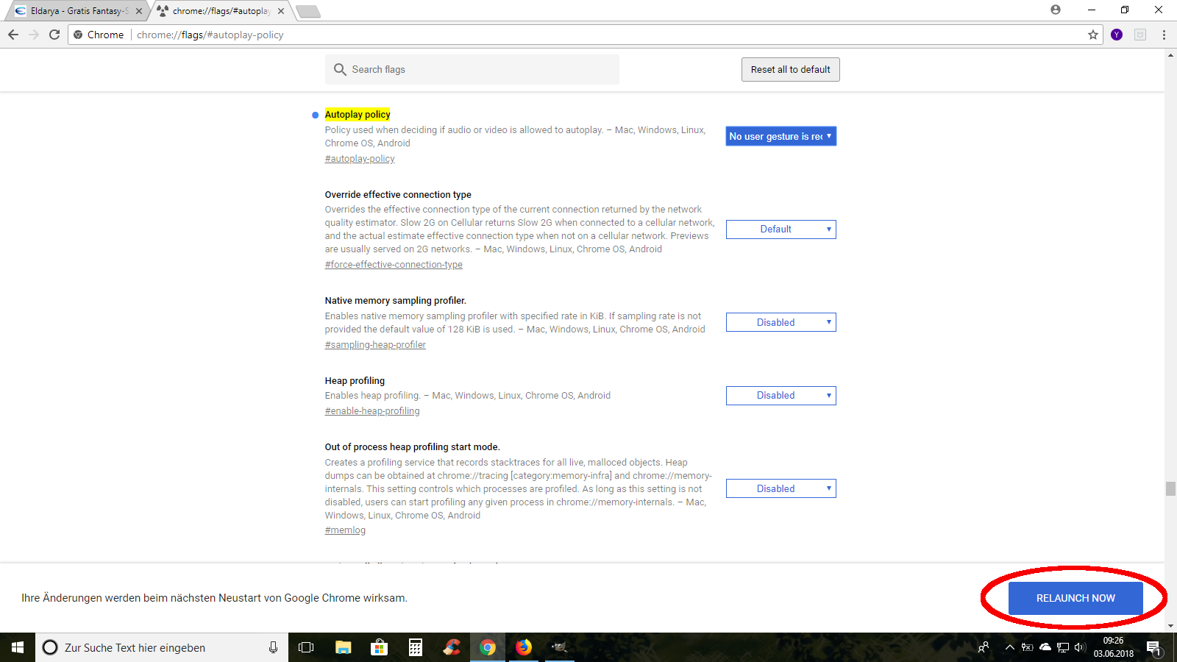Image resolution: width=1177 pixels, height=662 pixels.
Task: Click the search magnifier icon in flags
Action: (340, 69)
